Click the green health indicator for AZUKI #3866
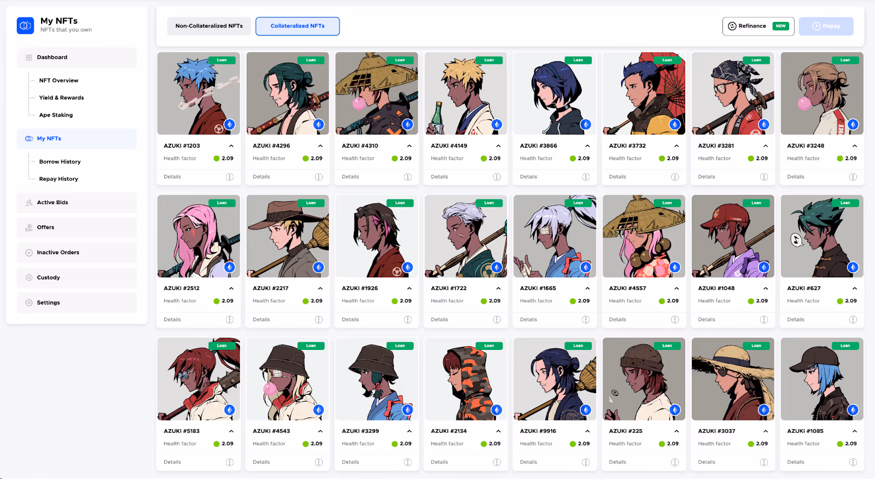Screen dimensions: 875x479 [x=573, y=159]
